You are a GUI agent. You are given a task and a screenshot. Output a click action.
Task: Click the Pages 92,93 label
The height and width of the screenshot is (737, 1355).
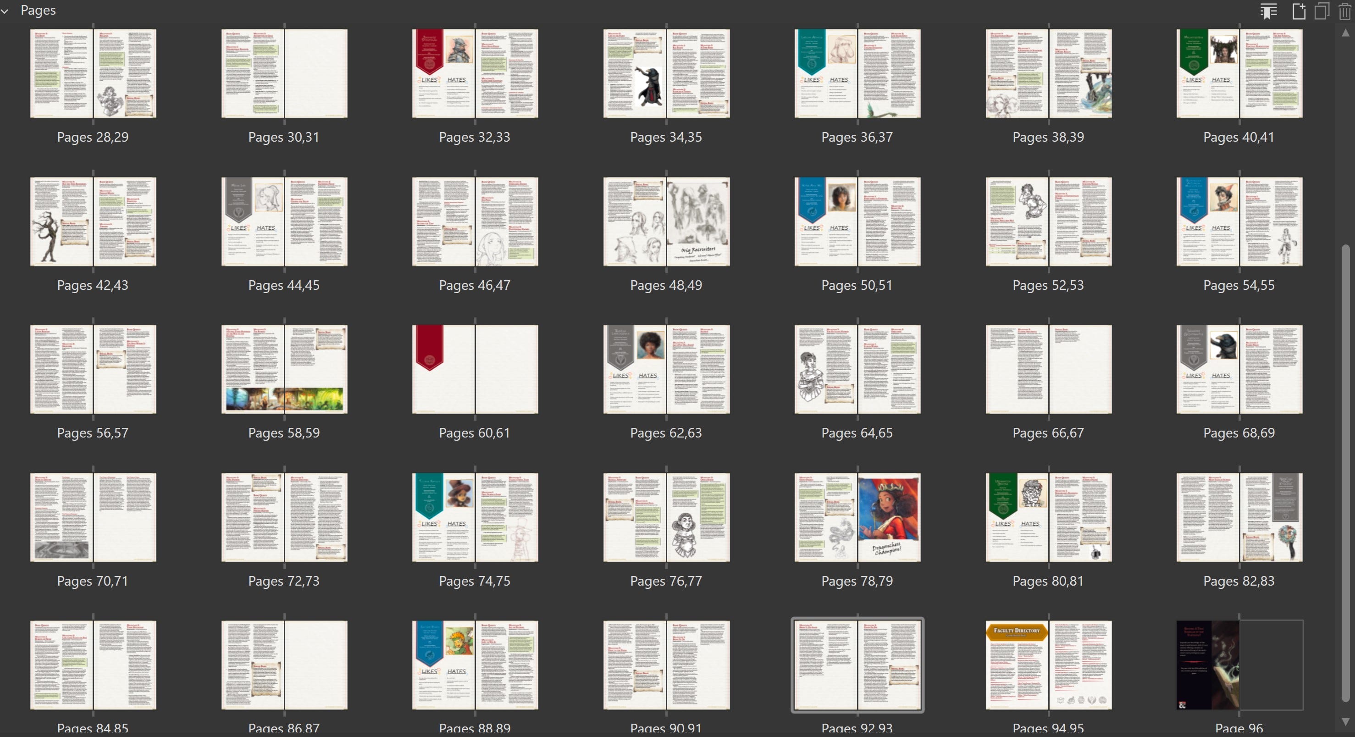857,728
